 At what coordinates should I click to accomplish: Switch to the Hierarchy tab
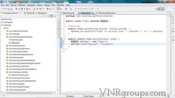(x=29, y=13)
